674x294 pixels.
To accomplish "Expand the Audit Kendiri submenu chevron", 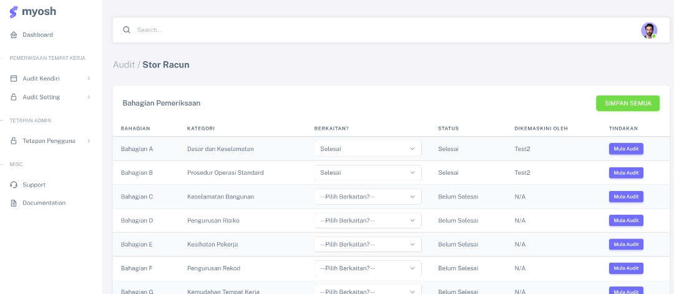I will tap(89, 79).
